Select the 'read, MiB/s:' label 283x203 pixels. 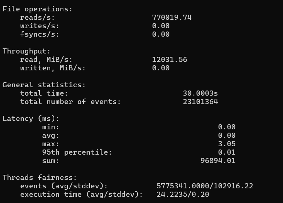[46, 60]
